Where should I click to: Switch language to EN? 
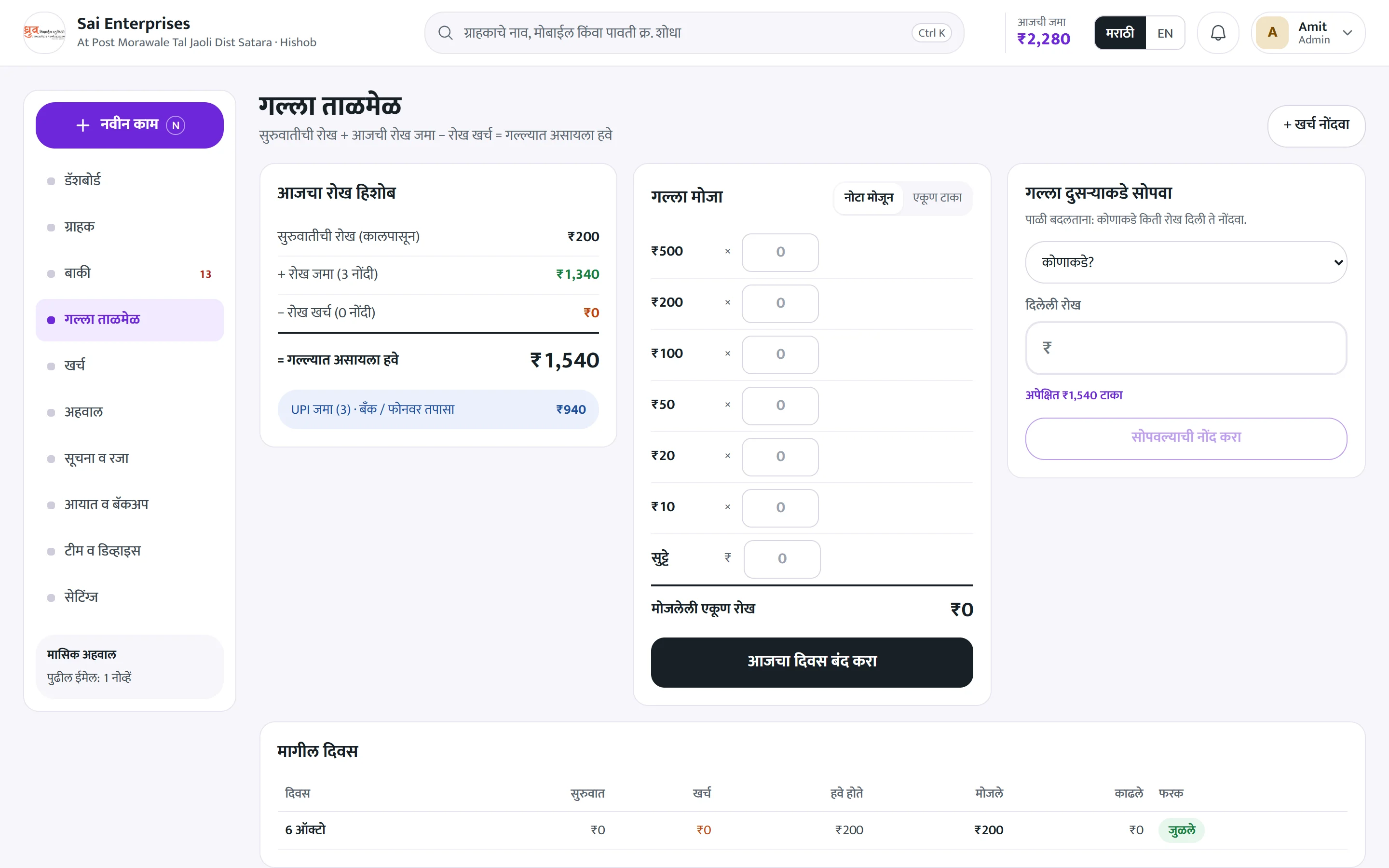click(x=1165, y=33)
